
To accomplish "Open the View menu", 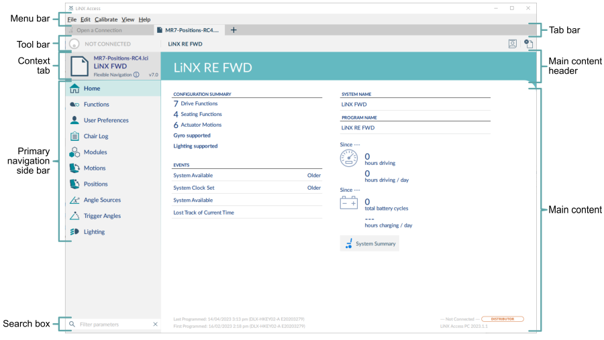I will pos(128,19).
